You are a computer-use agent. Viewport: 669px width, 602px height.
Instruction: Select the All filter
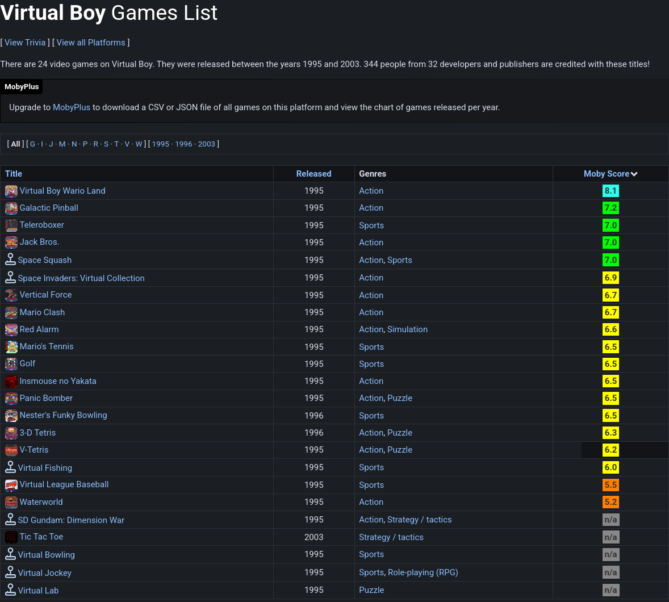15,144
